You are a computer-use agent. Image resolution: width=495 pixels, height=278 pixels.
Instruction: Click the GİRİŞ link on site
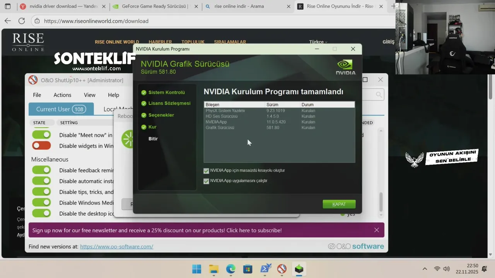[389, 42]
